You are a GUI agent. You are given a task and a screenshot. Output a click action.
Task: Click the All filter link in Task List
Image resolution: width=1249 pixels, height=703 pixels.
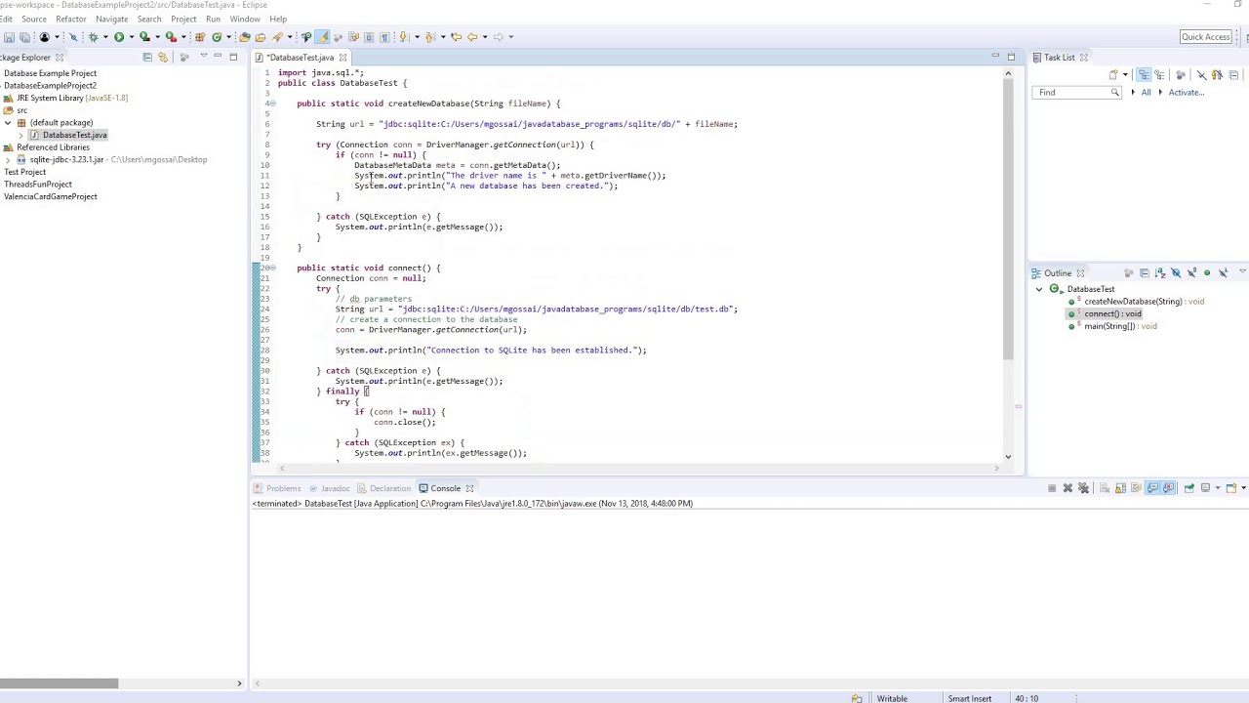tap(1146, 93)
